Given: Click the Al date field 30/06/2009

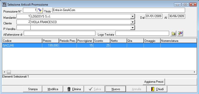Looking at the screenshot, I should (177, 16).
